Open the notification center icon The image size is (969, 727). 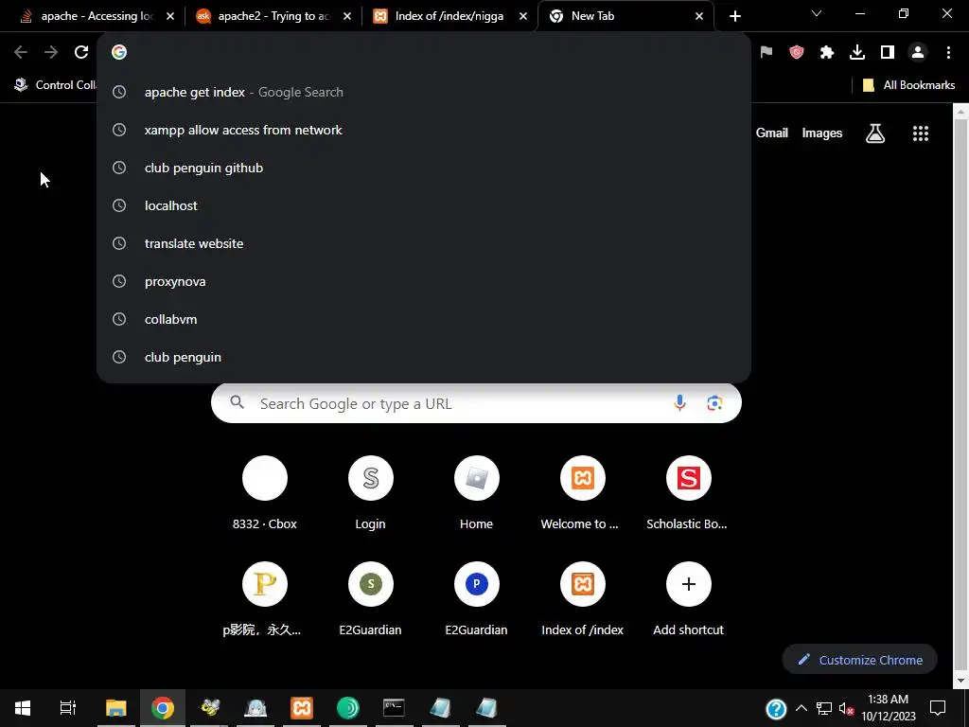938,708
